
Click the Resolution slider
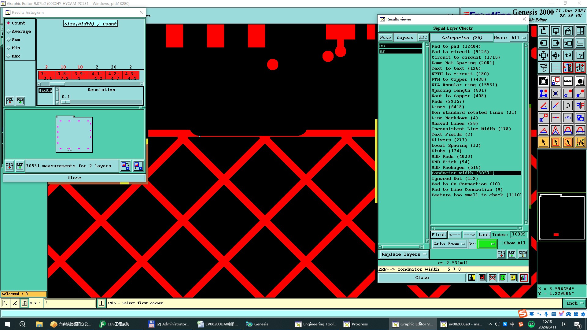pos(102,102)
